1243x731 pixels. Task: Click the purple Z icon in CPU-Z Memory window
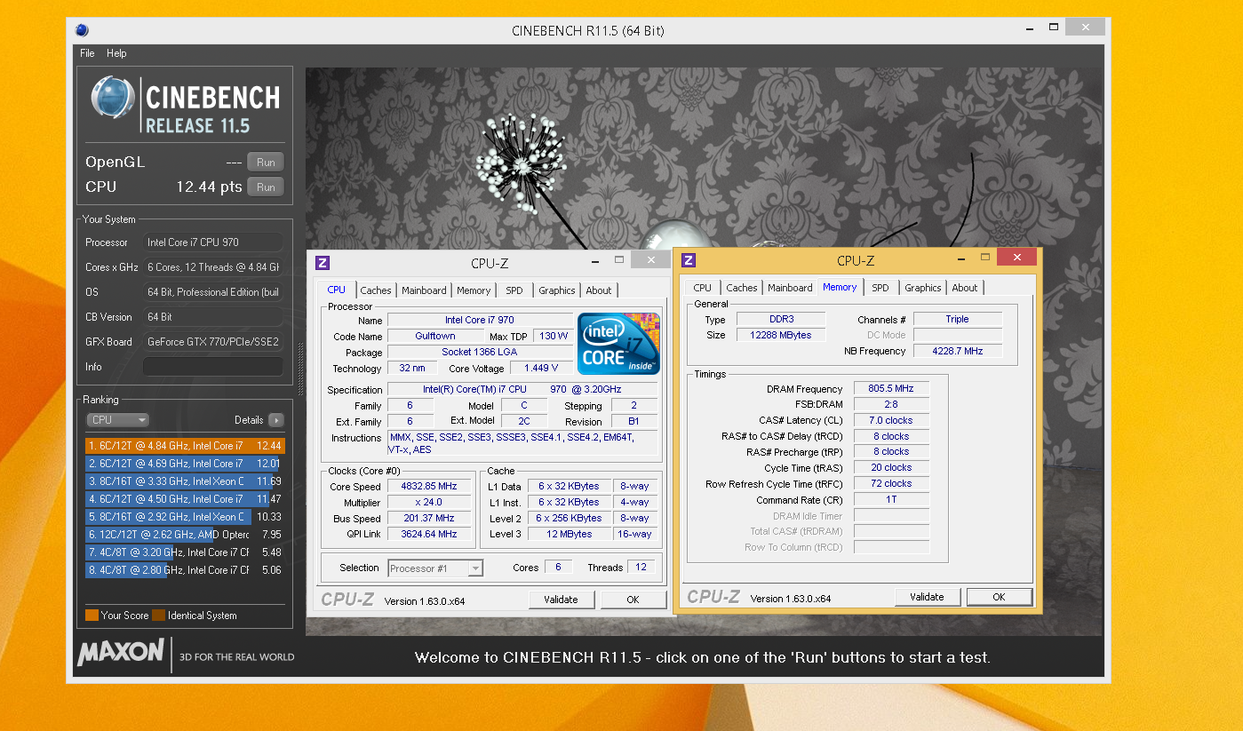[x=689, y=260]
